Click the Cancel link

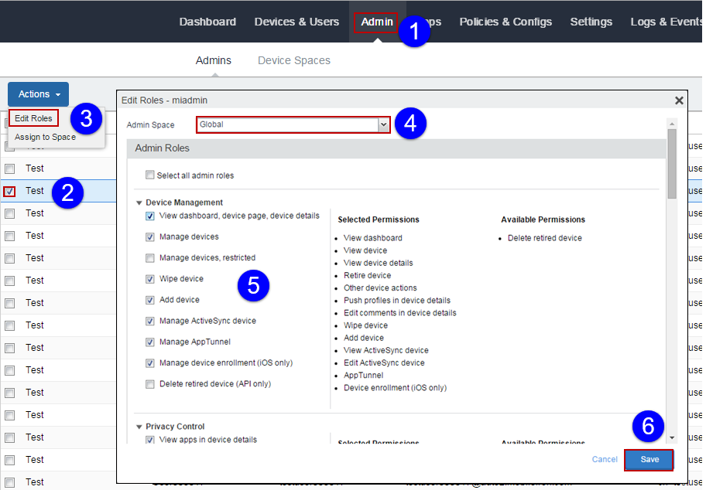click(605, 459)
